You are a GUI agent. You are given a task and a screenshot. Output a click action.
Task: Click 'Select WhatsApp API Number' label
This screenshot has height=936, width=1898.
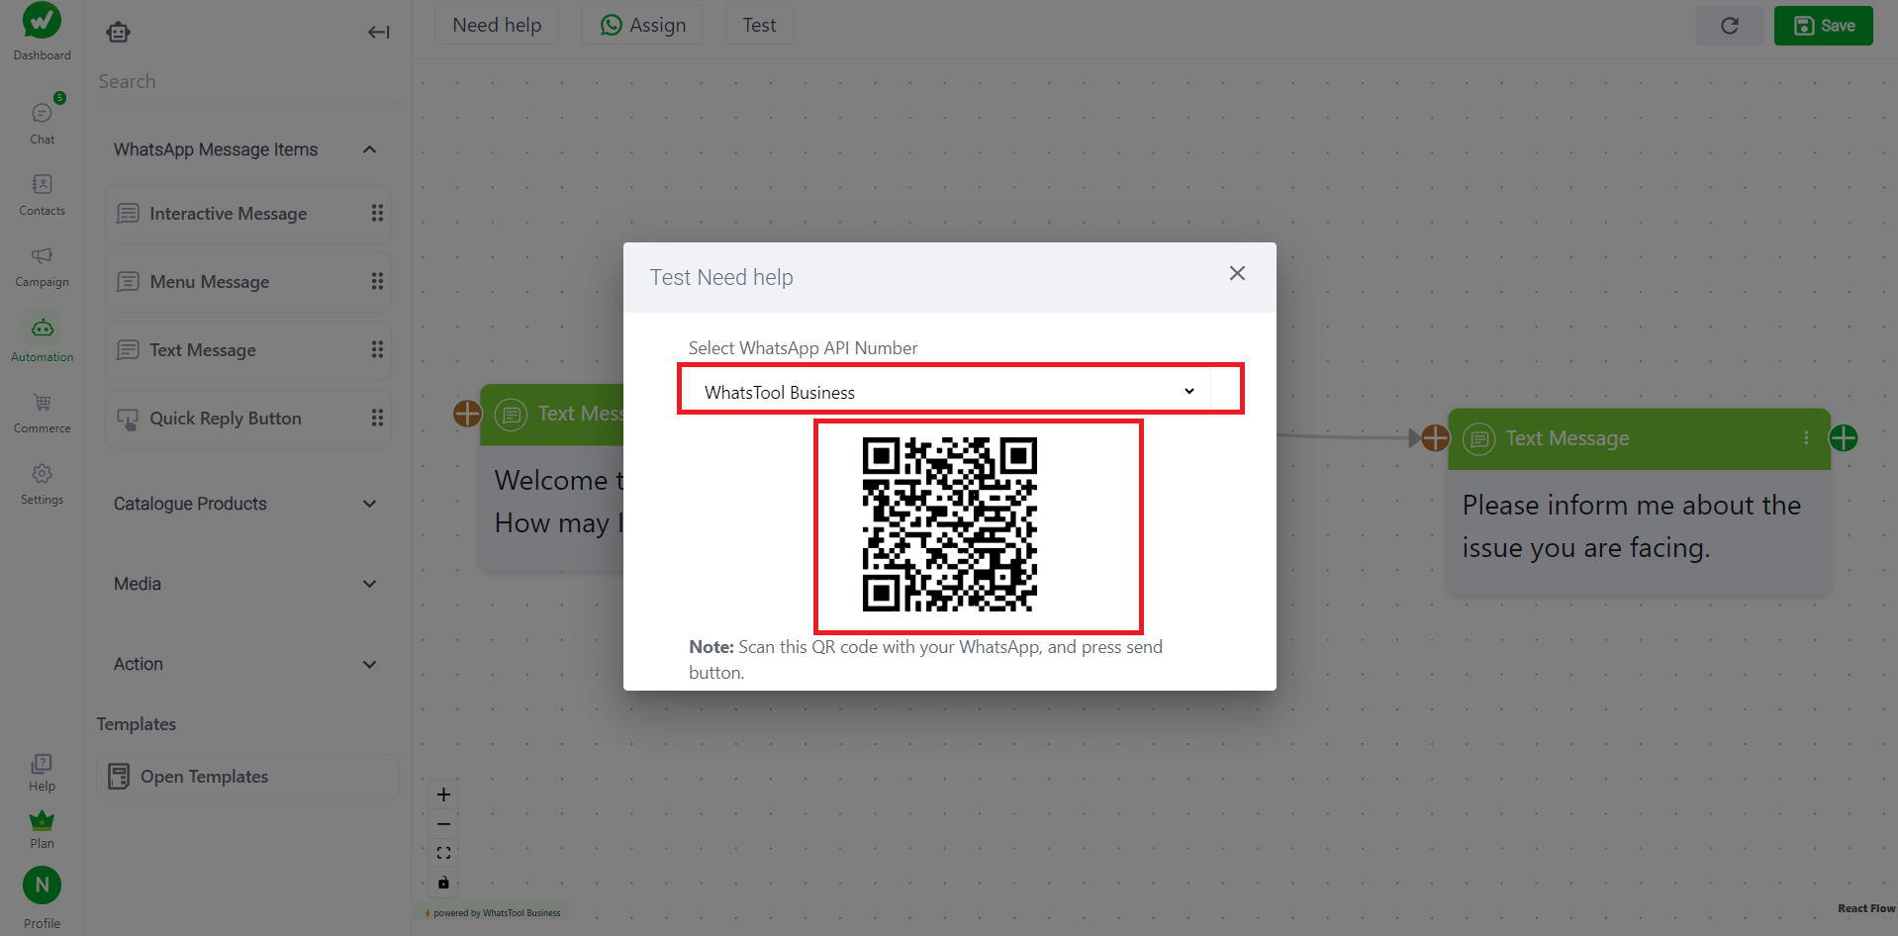(803, 348)
